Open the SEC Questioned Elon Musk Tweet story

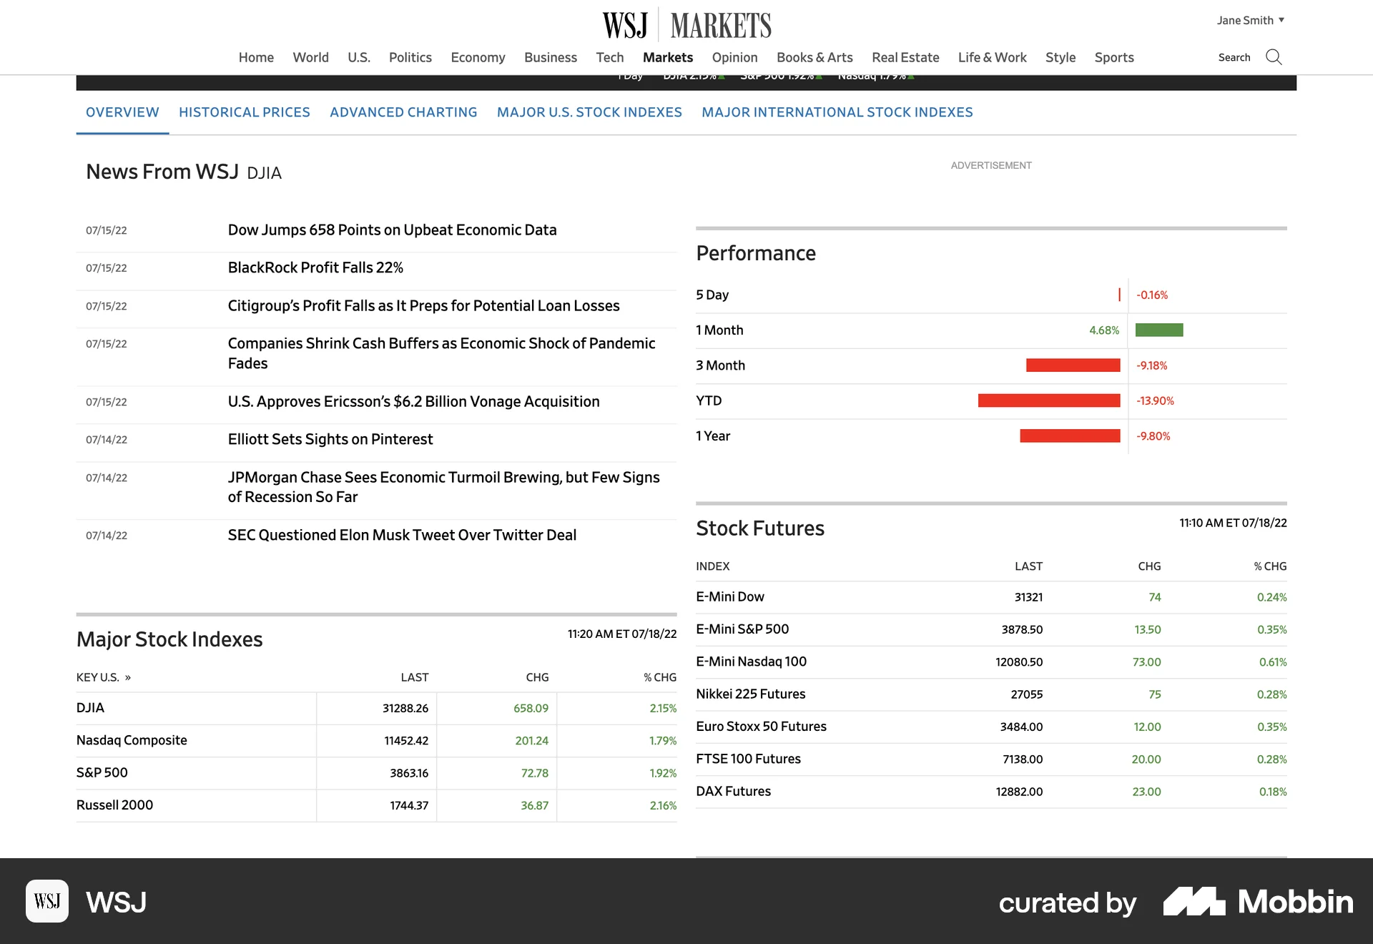tap(401, 534)
